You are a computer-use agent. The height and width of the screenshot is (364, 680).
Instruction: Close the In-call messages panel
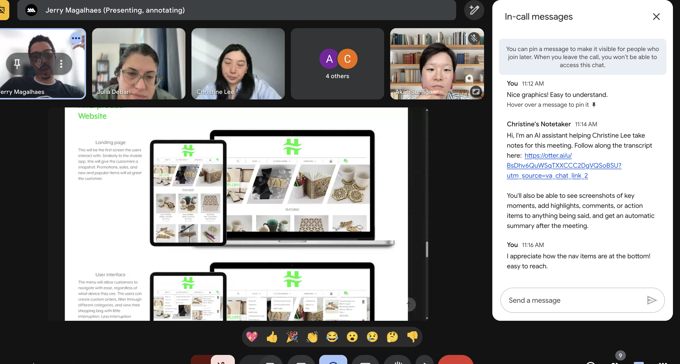[656, 17]
